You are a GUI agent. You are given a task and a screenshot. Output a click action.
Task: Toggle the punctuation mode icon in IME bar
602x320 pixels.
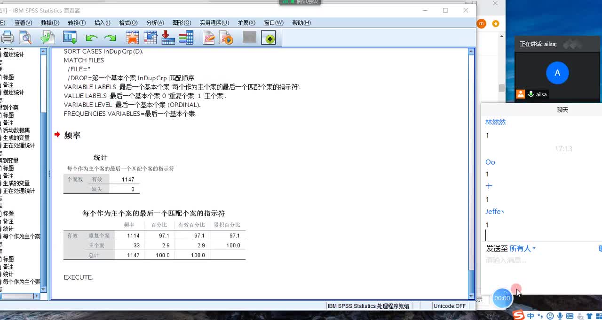(x=540, y=316)
